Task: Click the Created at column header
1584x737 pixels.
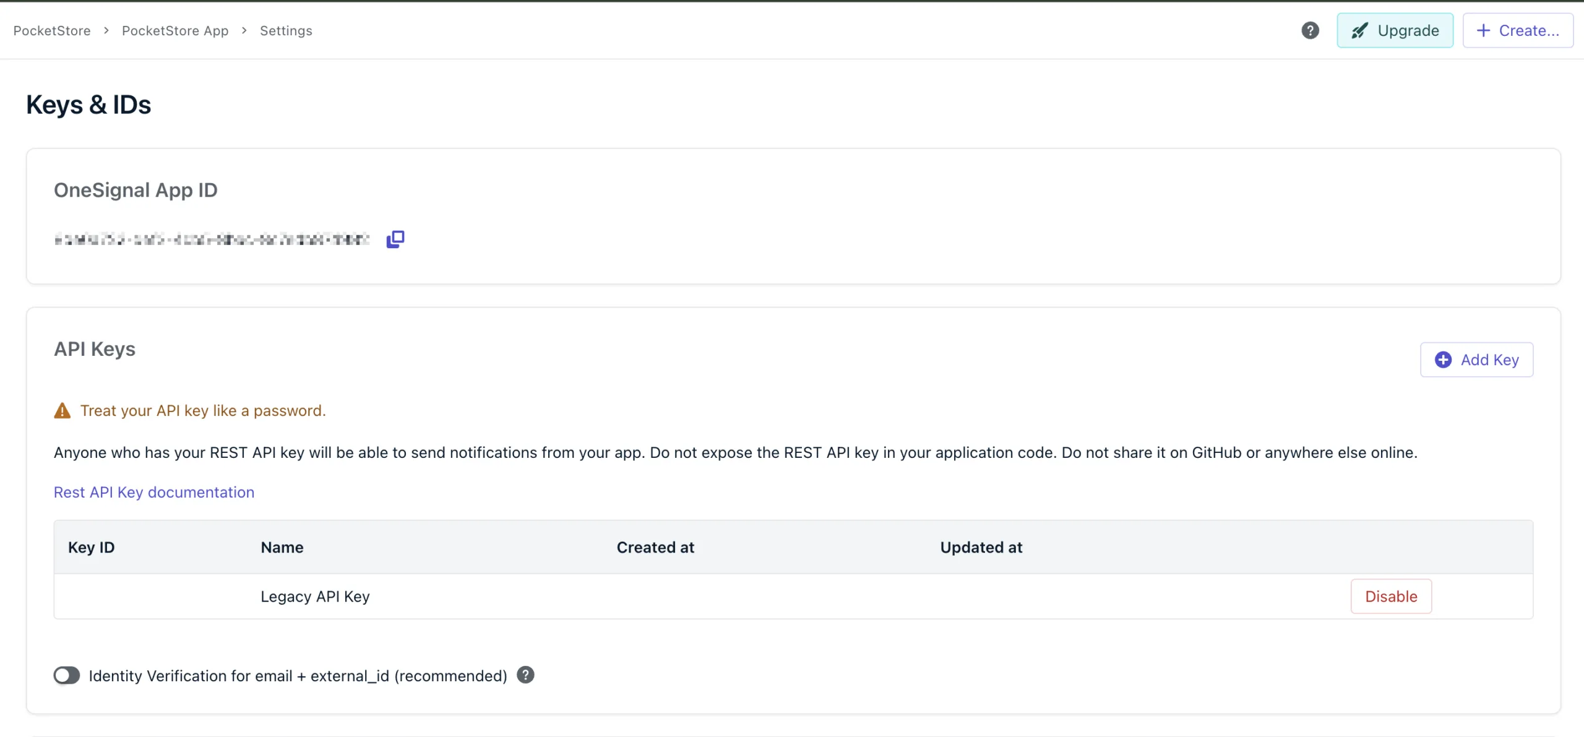Action: (x=655, y=548)
